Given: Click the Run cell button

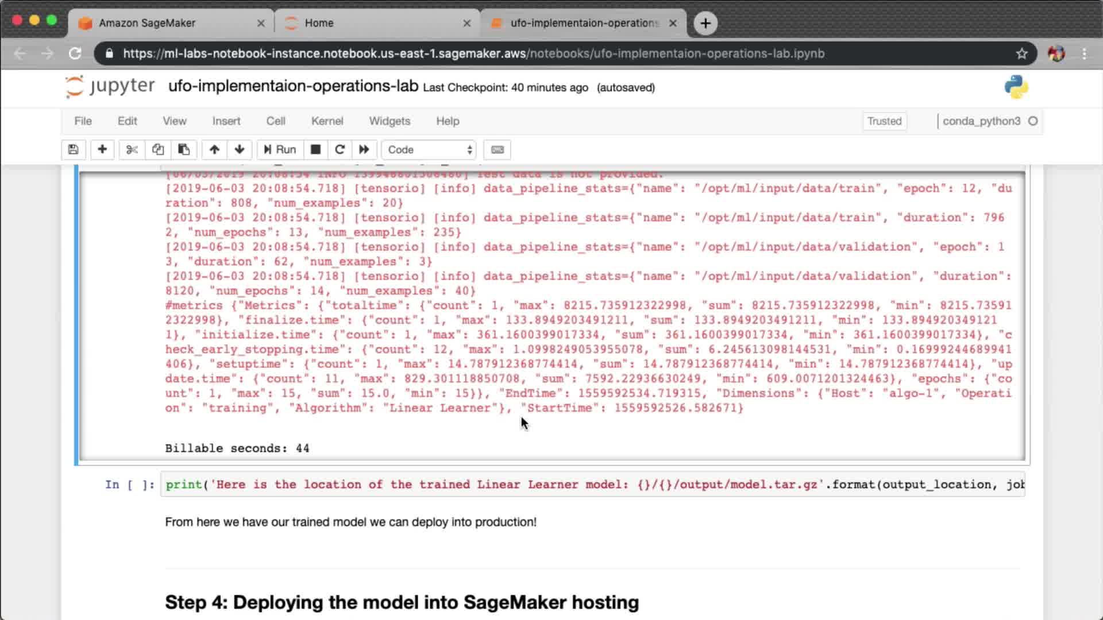Looking at the screenshot, I should 280,150.
